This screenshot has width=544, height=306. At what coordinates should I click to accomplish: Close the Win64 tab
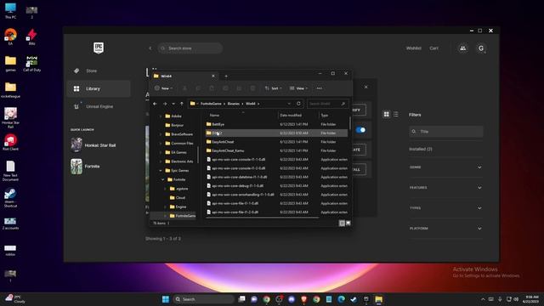click(213, 76)
